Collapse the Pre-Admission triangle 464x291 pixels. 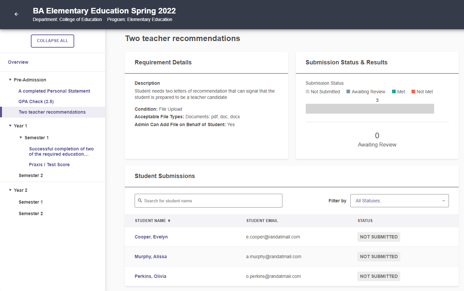point(10,80)
